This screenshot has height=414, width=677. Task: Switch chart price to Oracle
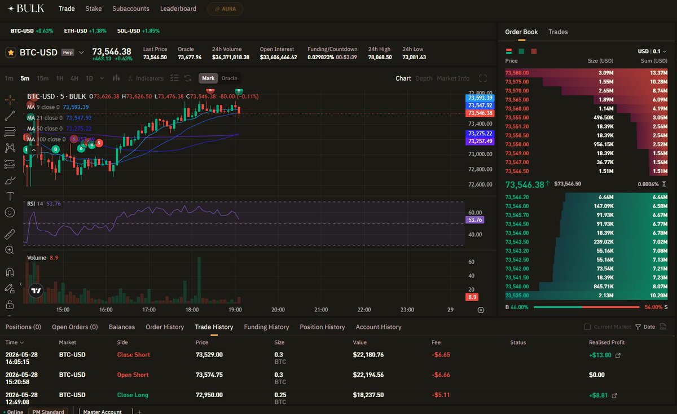229,78
